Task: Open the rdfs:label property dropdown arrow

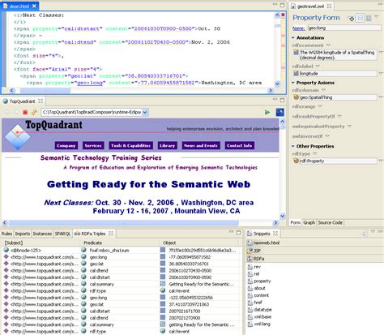Action: coord(318,66)
